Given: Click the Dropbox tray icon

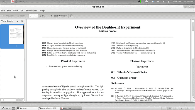Looking at the screenshot, I should [153, 2].
